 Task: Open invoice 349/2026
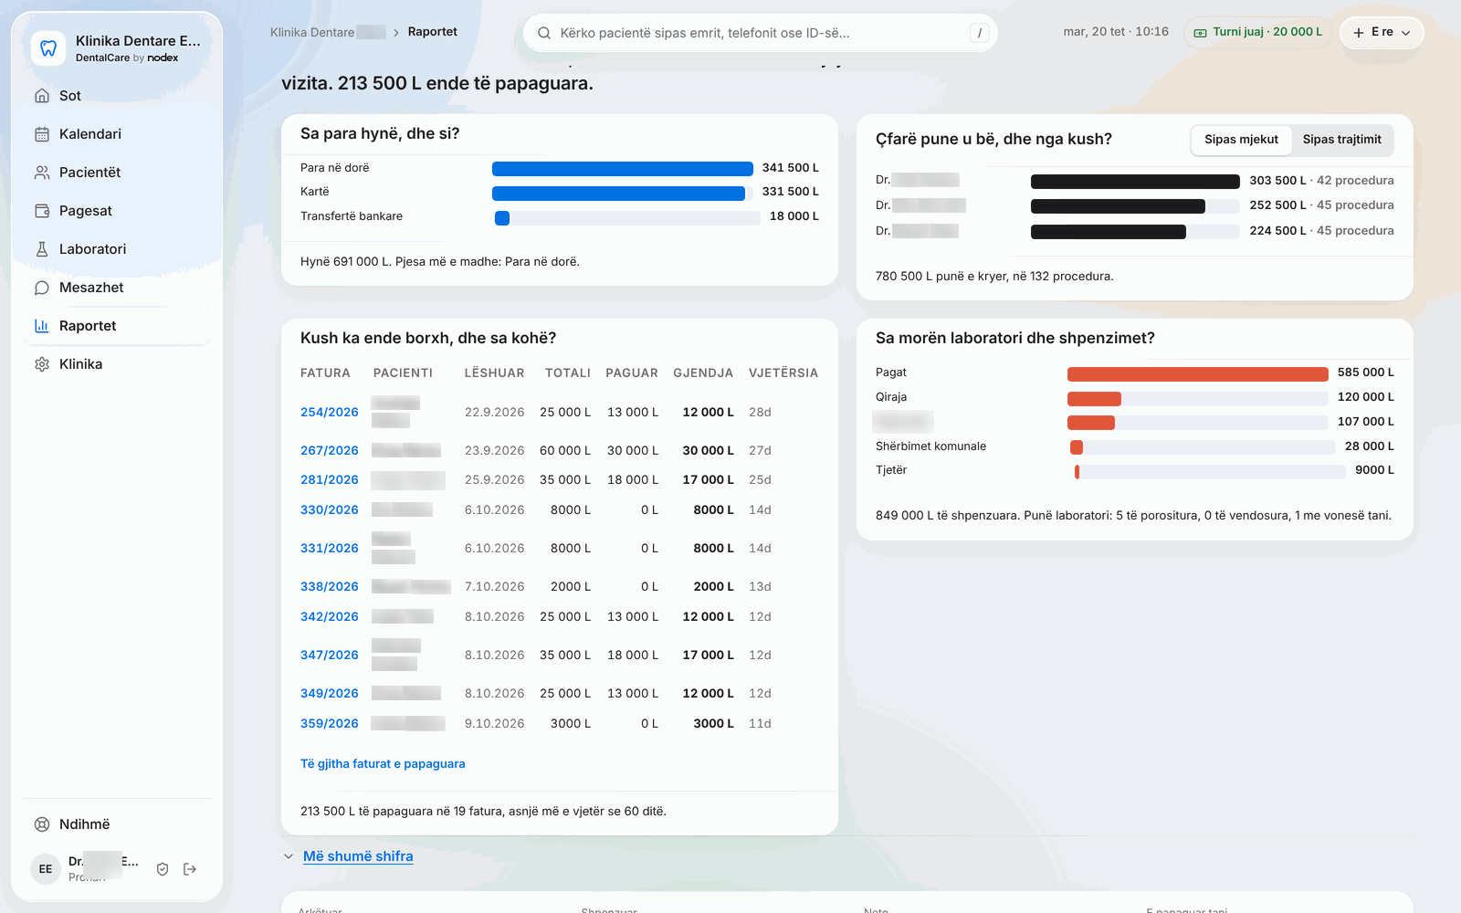(x=330, y=694)
